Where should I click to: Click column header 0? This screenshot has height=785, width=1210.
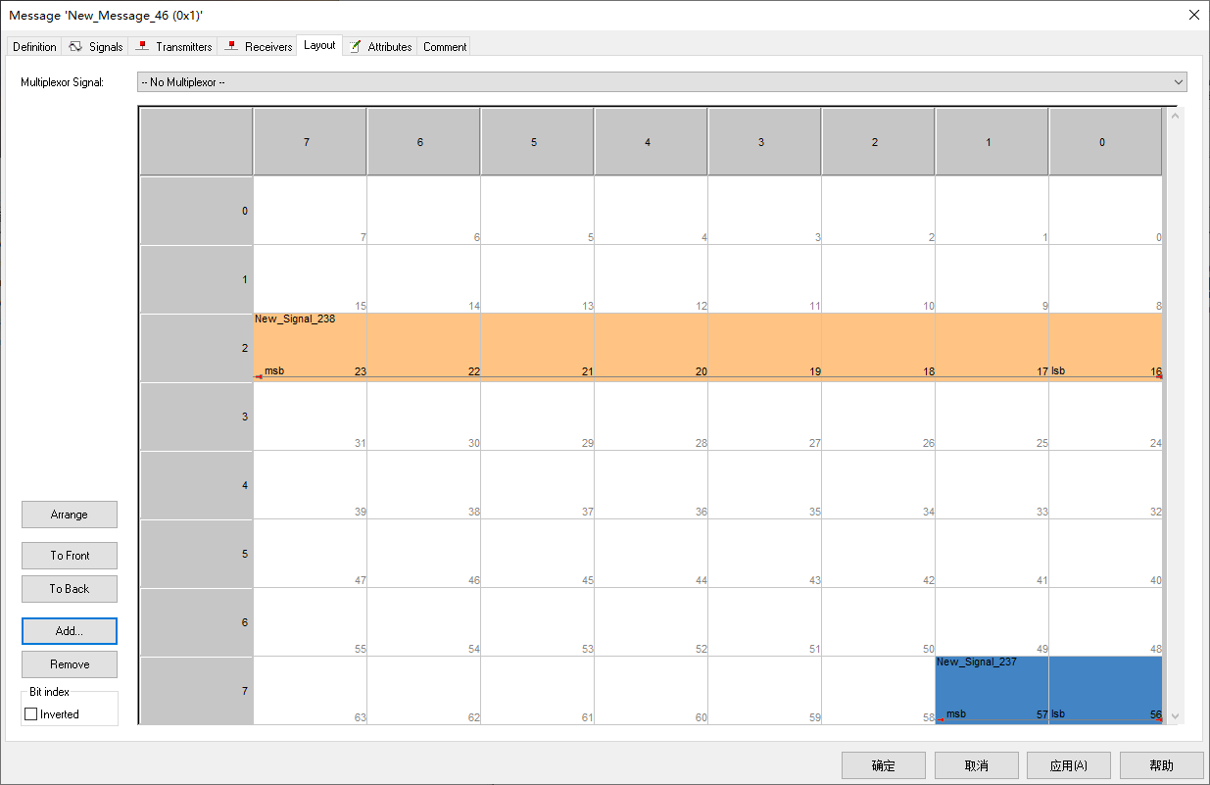click(x=1105, y=142)
